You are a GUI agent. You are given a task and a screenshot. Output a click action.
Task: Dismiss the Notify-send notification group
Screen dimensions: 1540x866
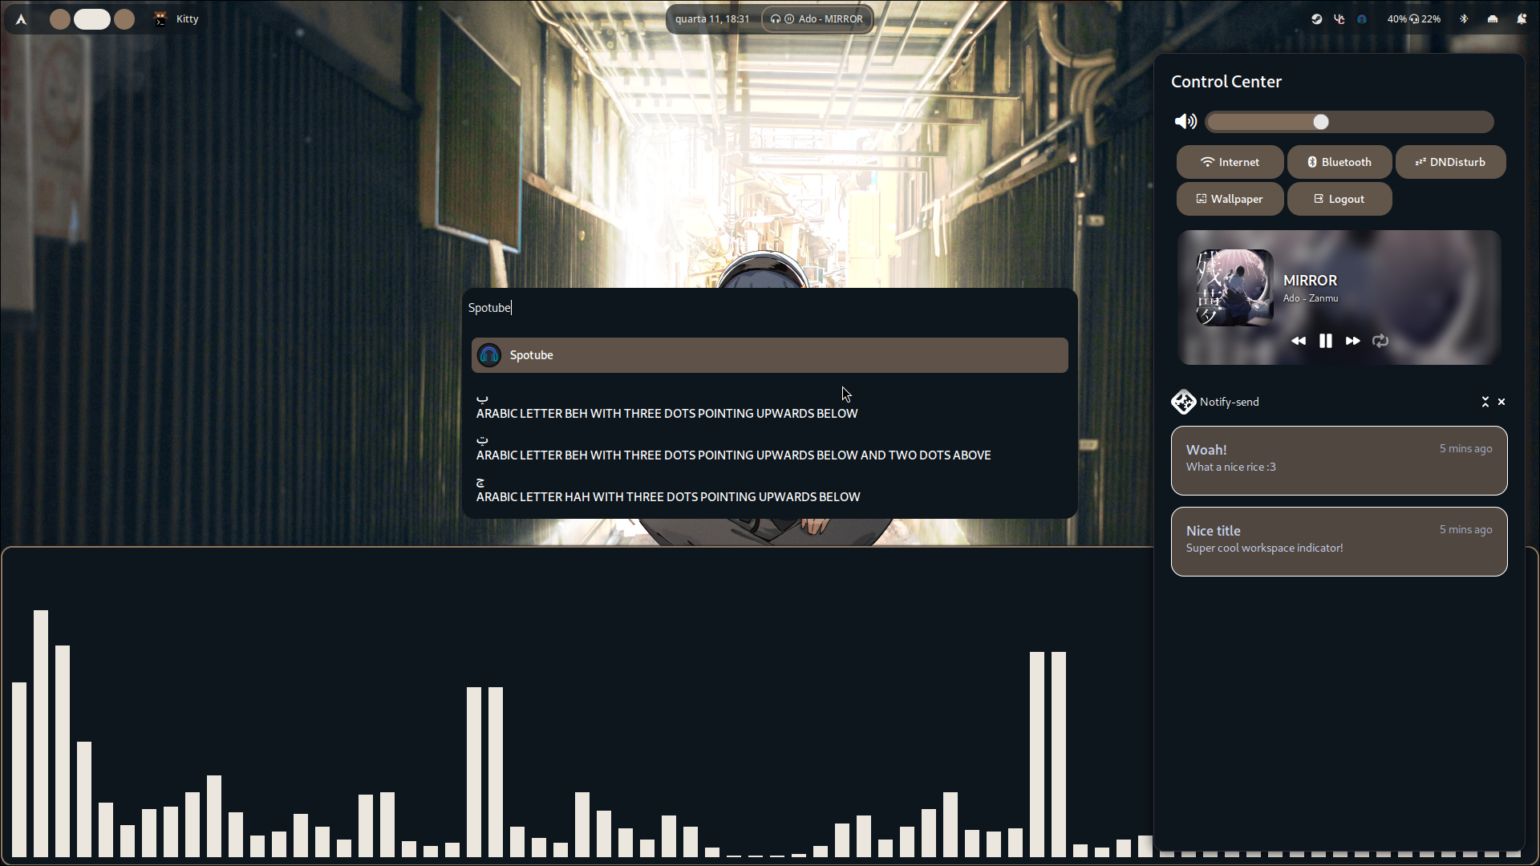tap(1501, 402)
